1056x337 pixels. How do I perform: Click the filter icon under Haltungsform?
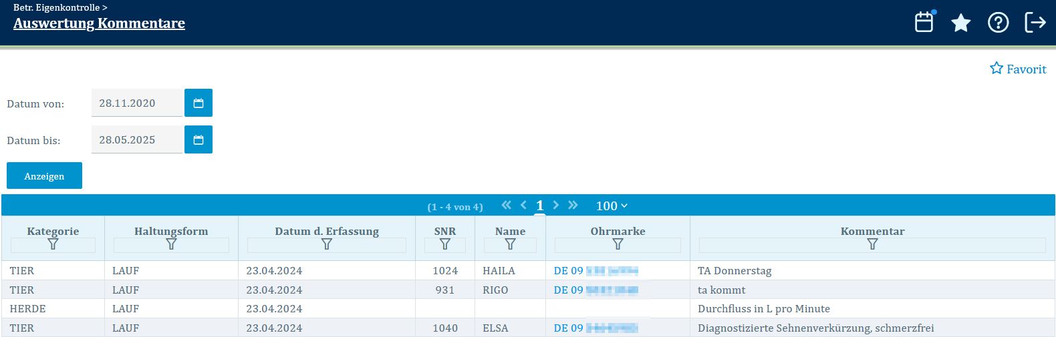point(171,245)
